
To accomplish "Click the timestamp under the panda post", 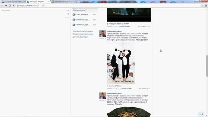I will (112, 88).
